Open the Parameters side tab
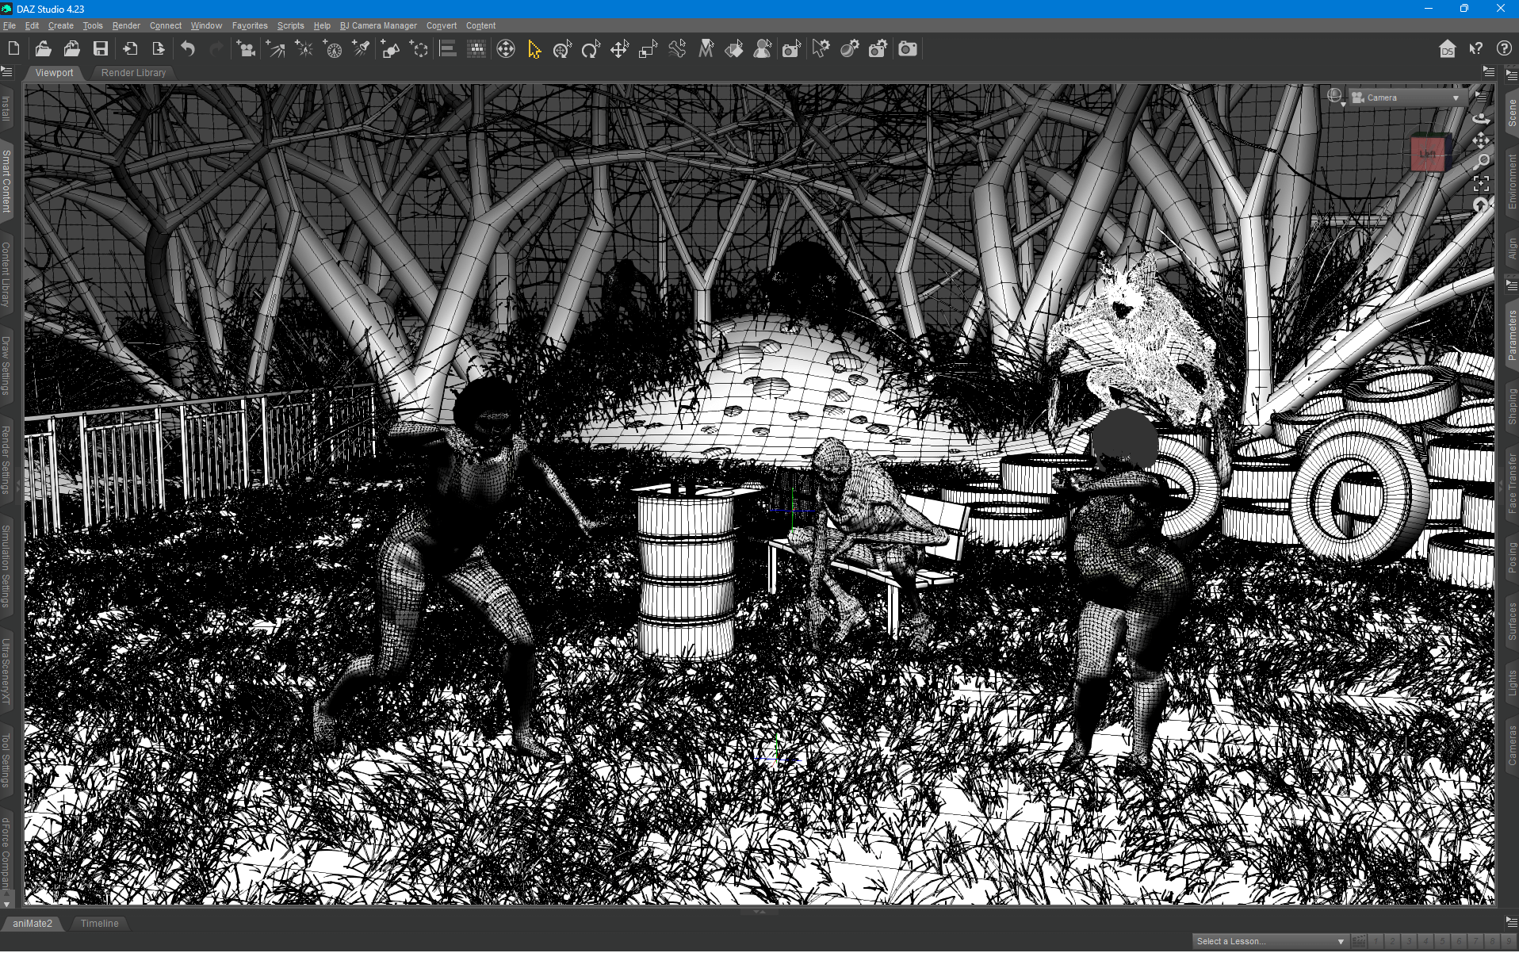The height and width of the screenshot is (953, 1519). pos(1511,335)
